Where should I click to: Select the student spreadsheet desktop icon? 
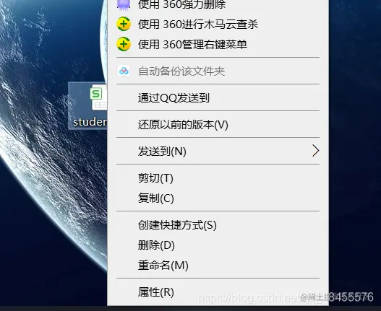88,106
